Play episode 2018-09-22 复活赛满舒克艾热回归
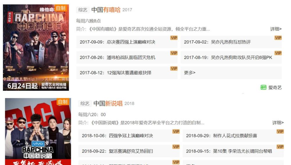 tap(129, 151)
